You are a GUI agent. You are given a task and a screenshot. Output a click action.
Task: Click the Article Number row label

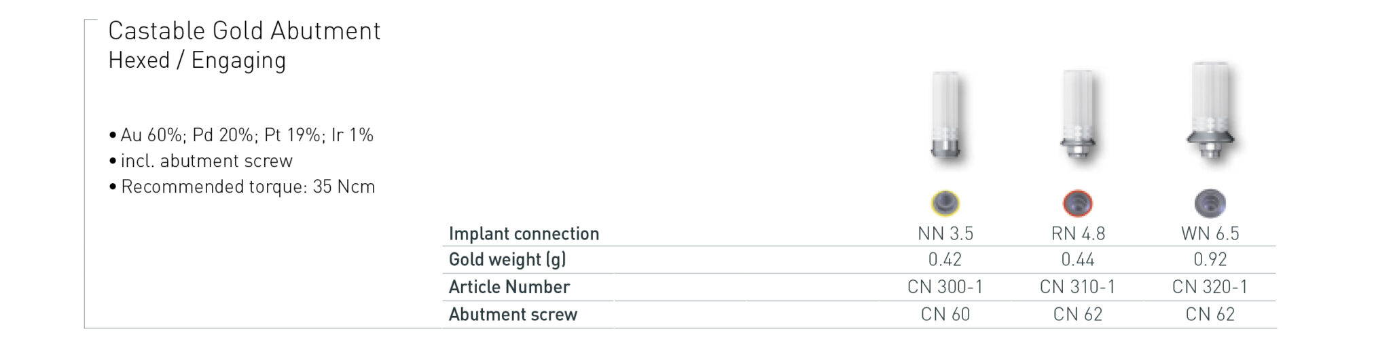509,287
